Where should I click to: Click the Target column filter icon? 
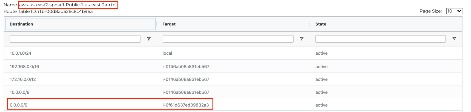(x=301, y=39)
